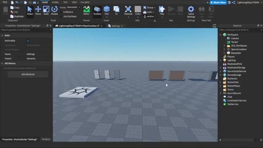Open the Color dropdown arrow
The height and width of the screenshot is (148, 263).
tap(138, 17)
